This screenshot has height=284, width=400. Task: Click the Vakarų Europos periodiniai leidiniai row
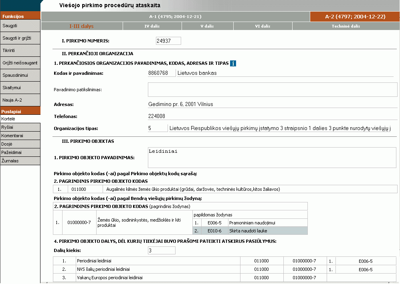click(224, 278)
